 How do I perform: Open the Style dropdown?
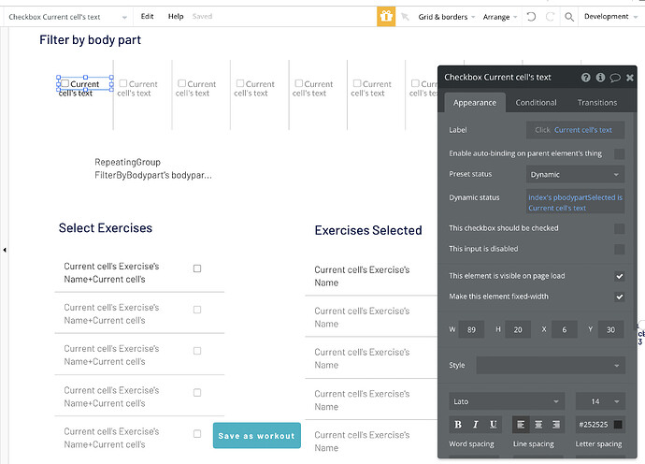point(551,365)
